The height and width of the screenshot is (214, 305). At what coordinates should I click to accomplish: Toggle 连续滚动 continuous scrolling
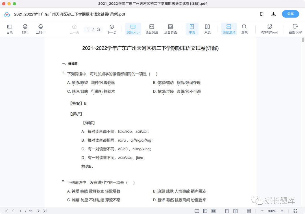tap(229, 29)
